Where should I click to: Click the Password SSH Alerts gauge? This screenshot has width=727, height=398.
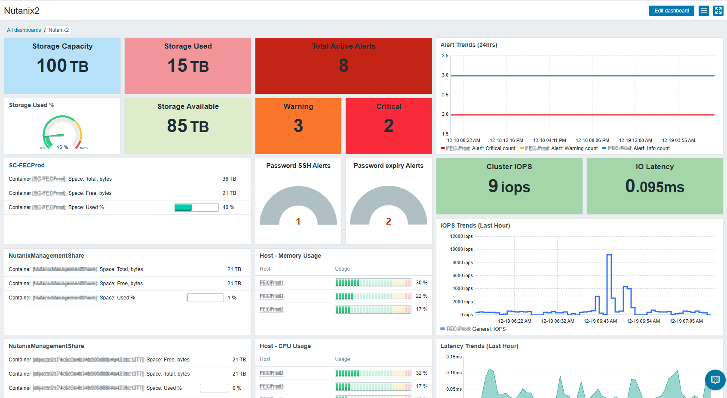(x=298, y=207)
